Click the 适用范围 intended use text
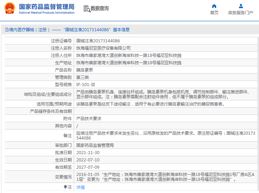Viewport: 259px width, 193px height. tap(151, 104)
